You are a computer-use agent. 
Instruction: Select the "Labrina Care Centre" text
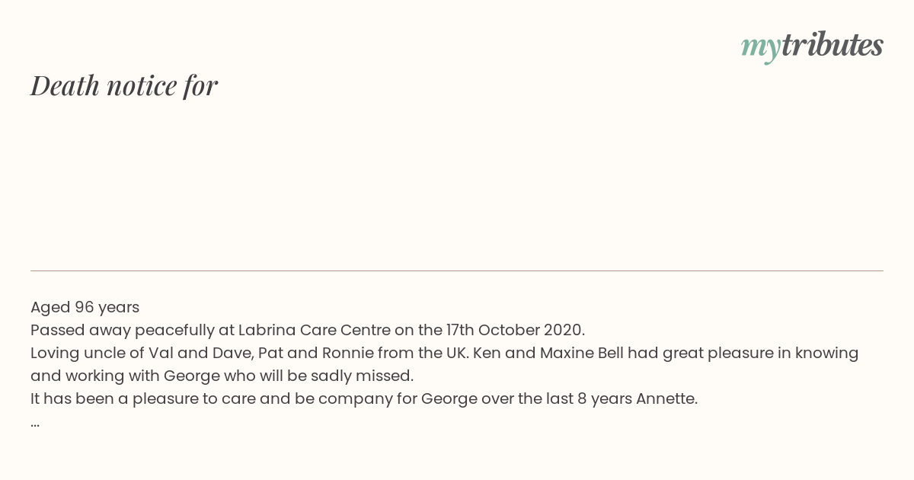(x=314, y=331)
